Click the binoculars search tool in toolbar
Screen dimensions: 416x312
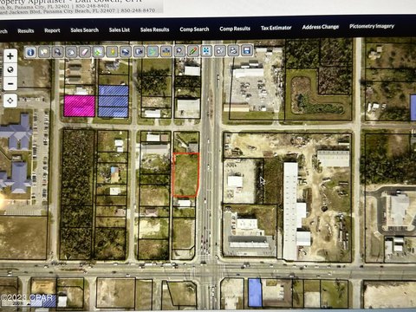click(58, 52)
